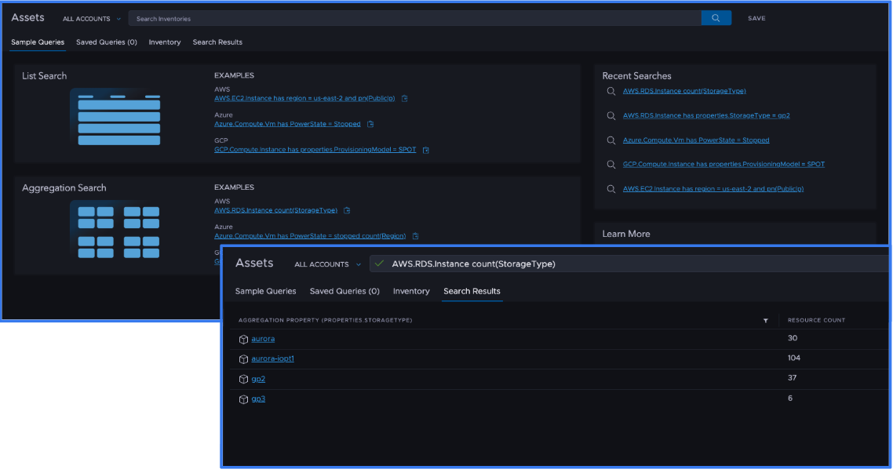Click the blue search magnifier button
Screen dimensions: 893x473
tap(715, 16)
